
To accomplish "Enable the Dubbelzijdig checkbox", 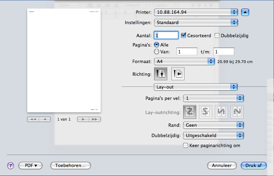I will [217, 35].
